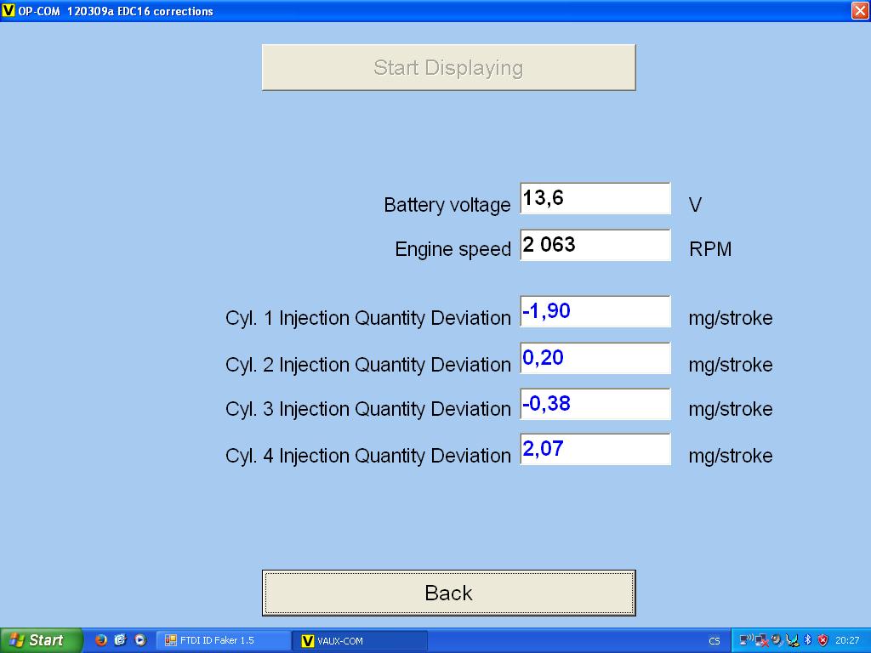Click the Battery voltage value field
The height and width of the screenshot is (653, 871).
(595, 199)
